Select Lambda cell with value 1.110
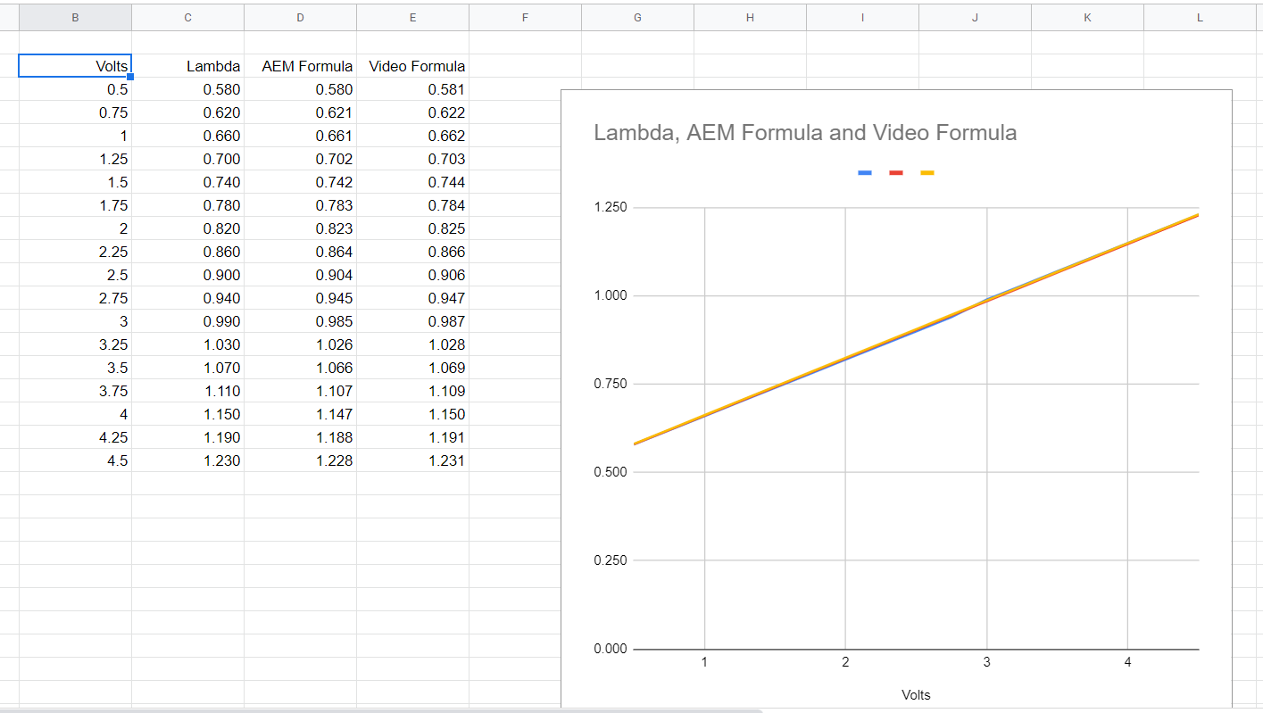 pos(187,391)
